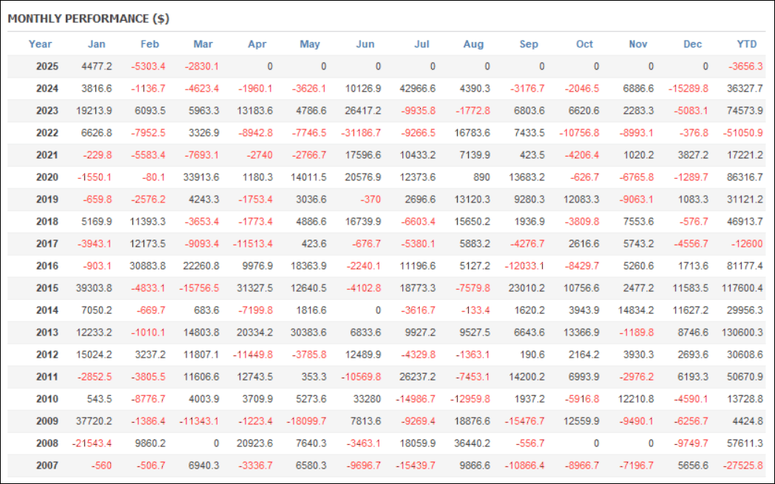Click the 2007 Jul value -15439.7

click(x=416, y=466)
